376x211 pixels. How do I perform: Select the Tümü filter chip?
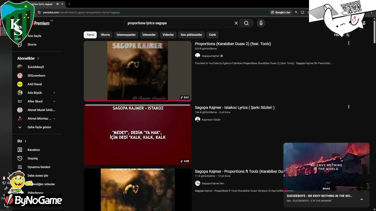coord(90,35)
